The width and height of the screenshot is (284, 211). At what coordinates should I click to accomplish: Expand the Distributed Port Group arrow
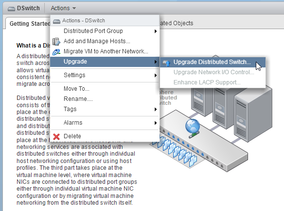(x=156, y=31)
